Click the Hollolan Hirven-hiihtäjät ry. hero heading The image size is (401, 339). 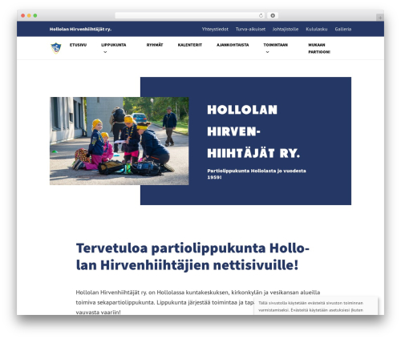pos(253,131)
